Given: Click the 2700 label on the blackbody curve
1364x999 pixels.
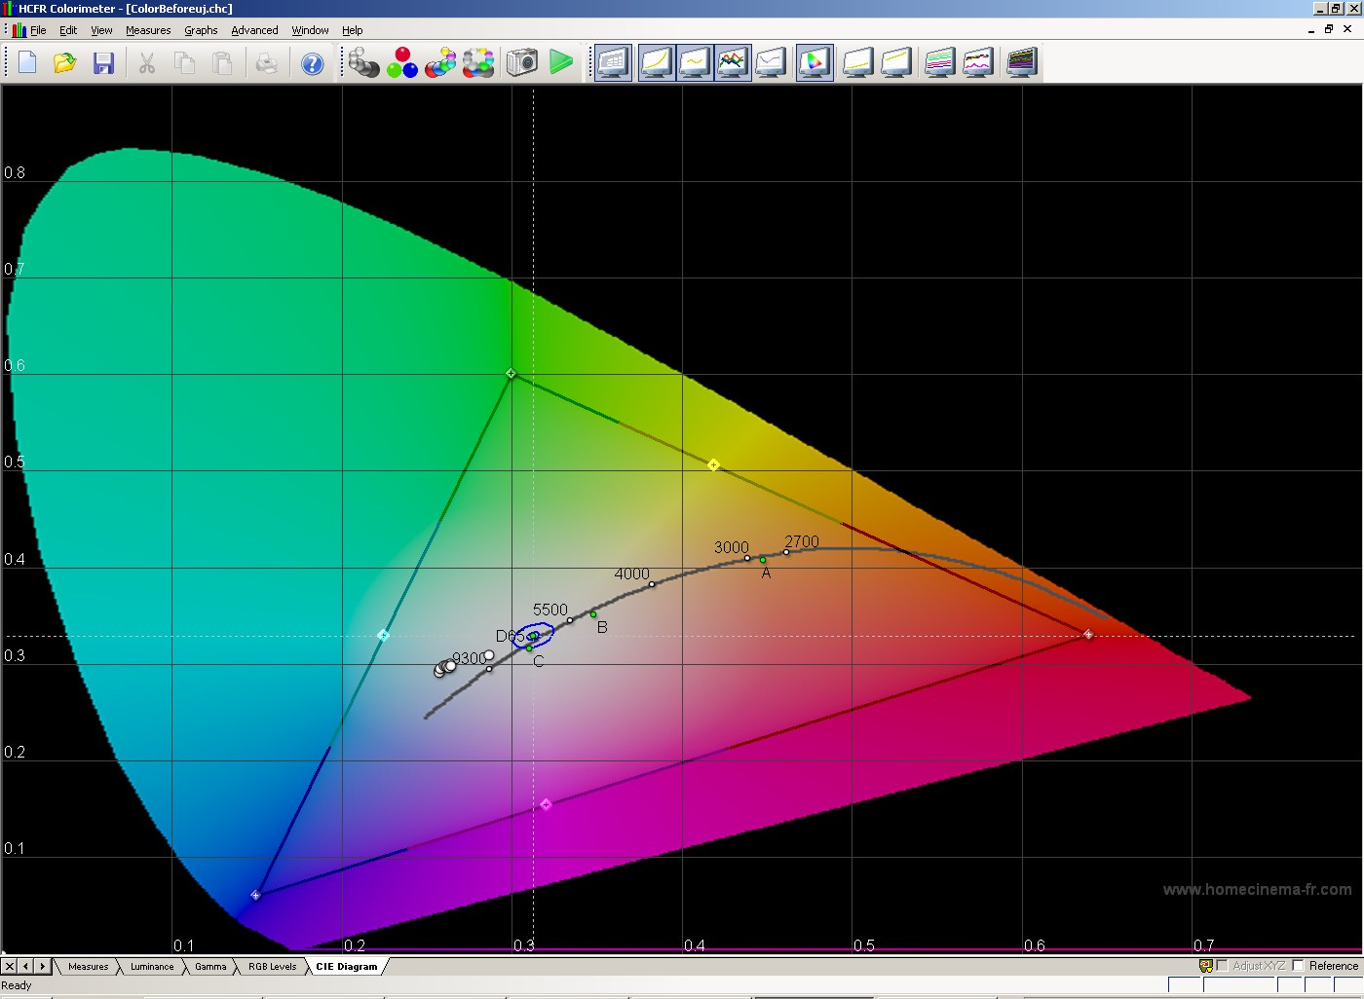Looking at the screenshot, I should pyautogui.click(x=802, y=541).
